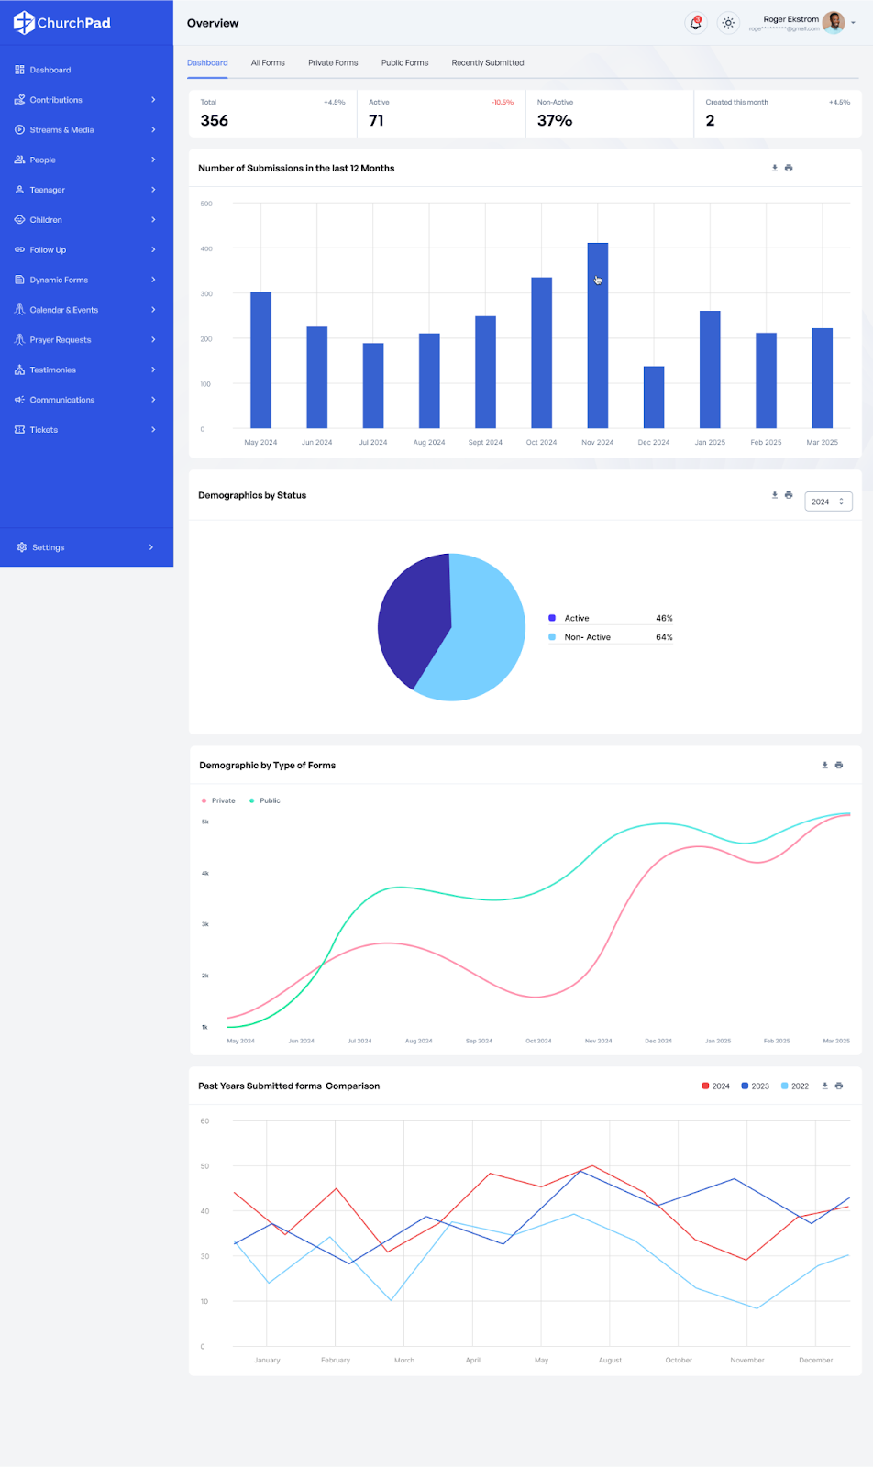Download the Submissions bar chart
The image size is (873, 1467).
pyautogui.click(x=775, y=168)
